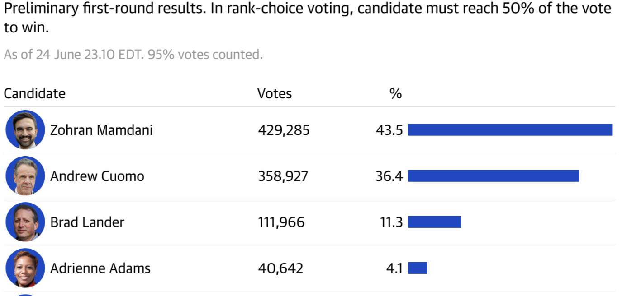The width and height of the screenshot is (627, 296).
Task: Click the 111,966 vote count
Action: pyautogui.click(x=281, y=222)
